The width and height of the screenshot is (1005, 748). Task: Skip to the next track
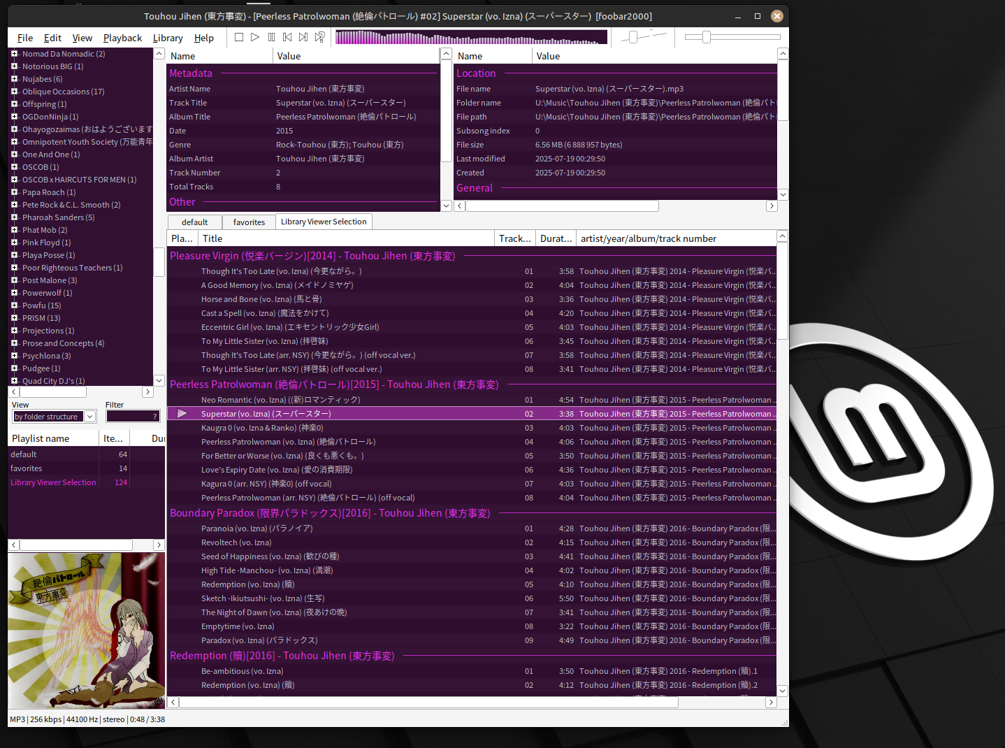coord(303,37)
